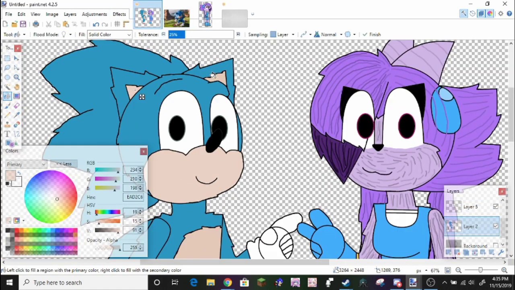
Task: Click the Tolerance 25% slider bar
Action: (x=201, y=35)
